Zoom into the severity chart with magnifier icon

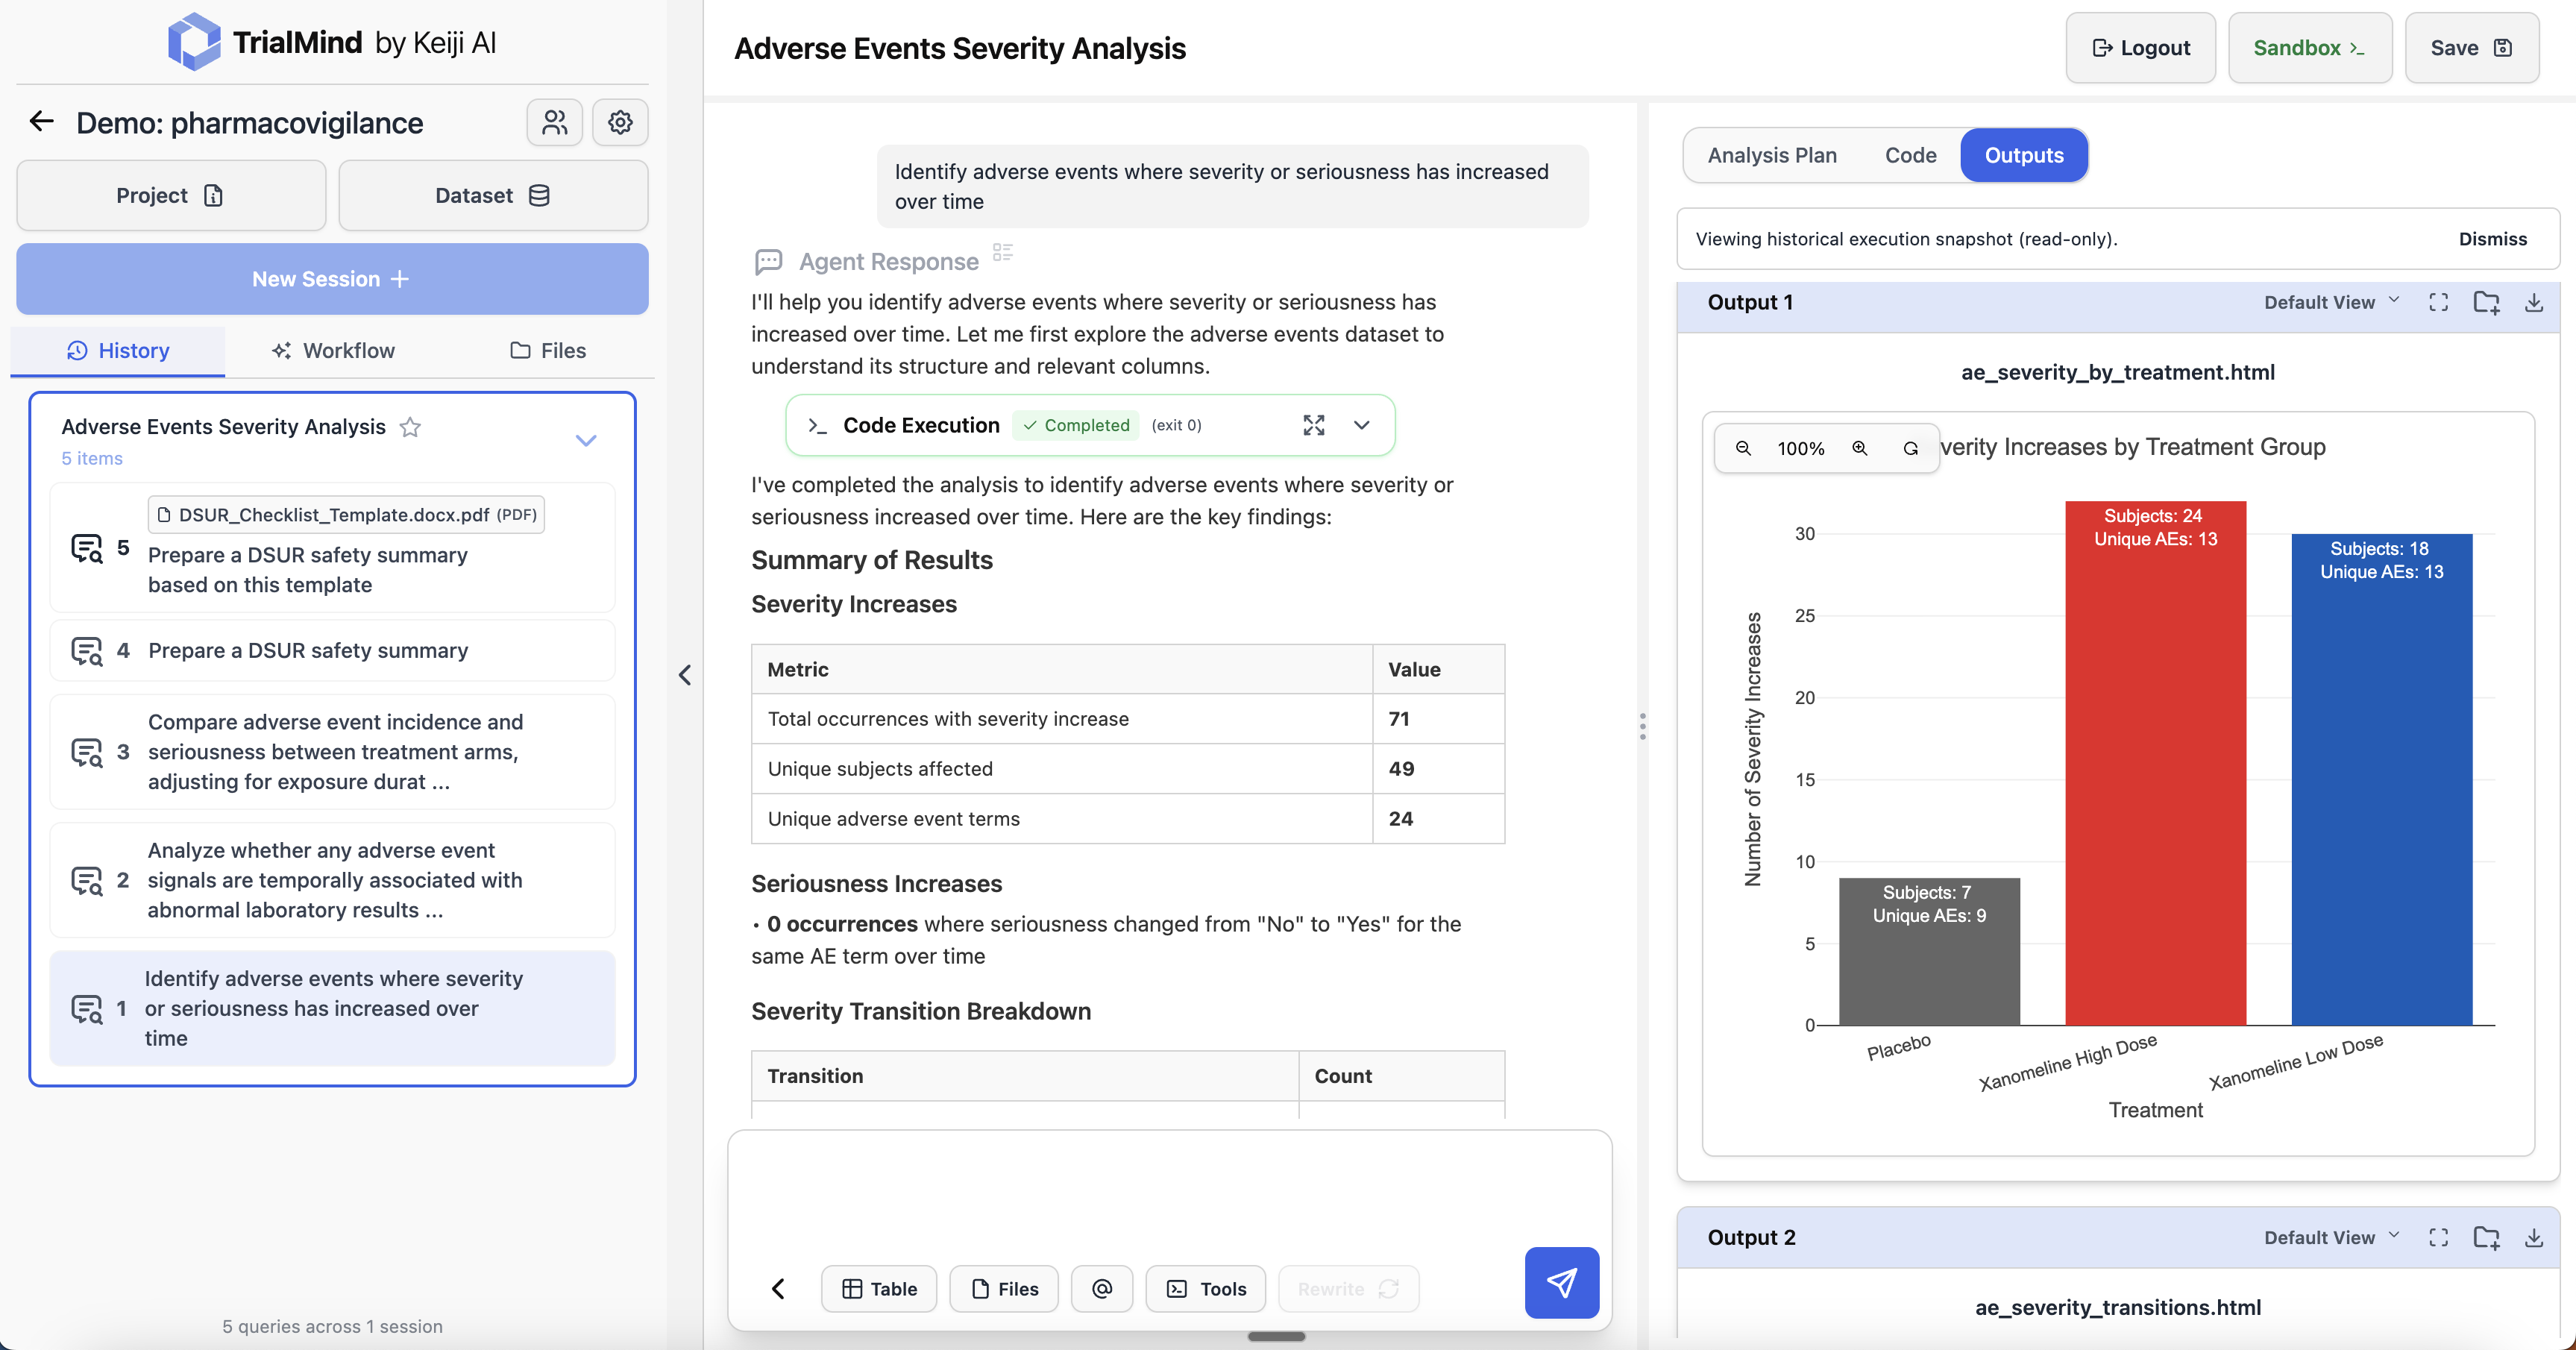pos(1859,448)
